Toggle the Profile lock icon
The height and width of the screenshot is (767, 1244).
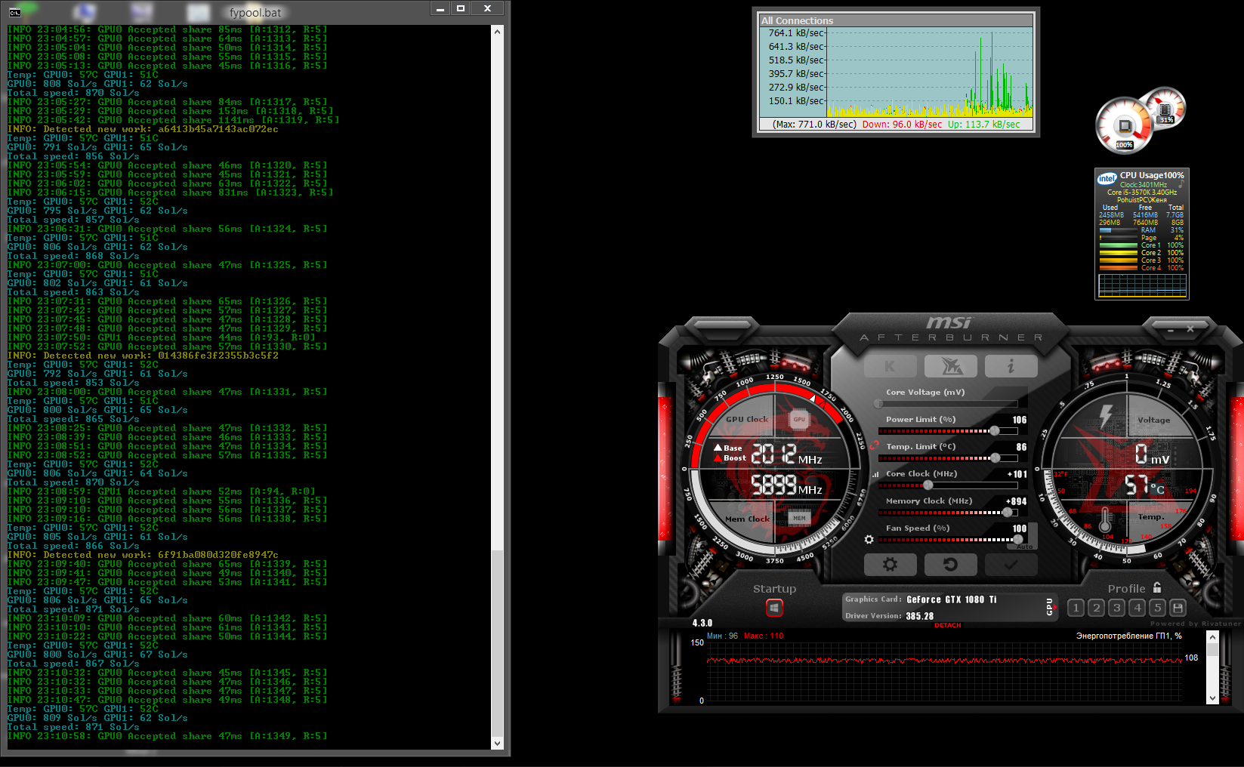click(x=1157, y=587)
